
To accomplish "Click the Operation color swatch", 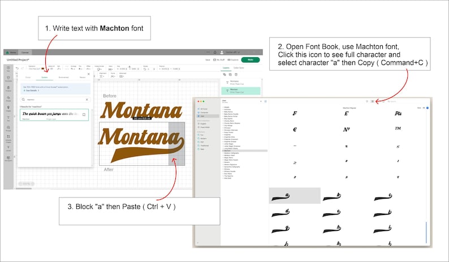I will tap(43, 69).
